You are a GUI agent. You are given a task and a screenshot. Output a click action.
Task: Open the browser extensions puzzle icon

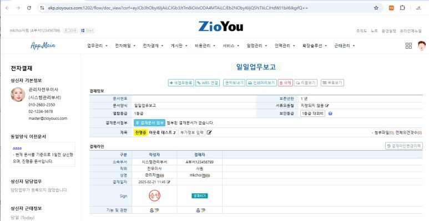(402, 8)
